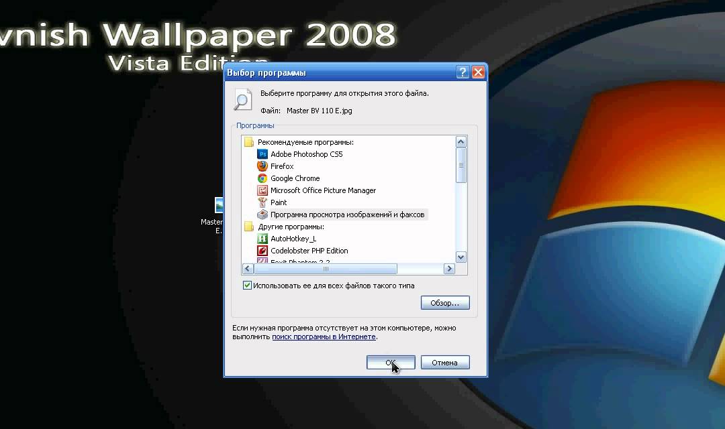The width and height of the screenshot is (725, 429).
Task: Select Программа просмотра изображений и факсов entry
Action: [x=347, y=214]
